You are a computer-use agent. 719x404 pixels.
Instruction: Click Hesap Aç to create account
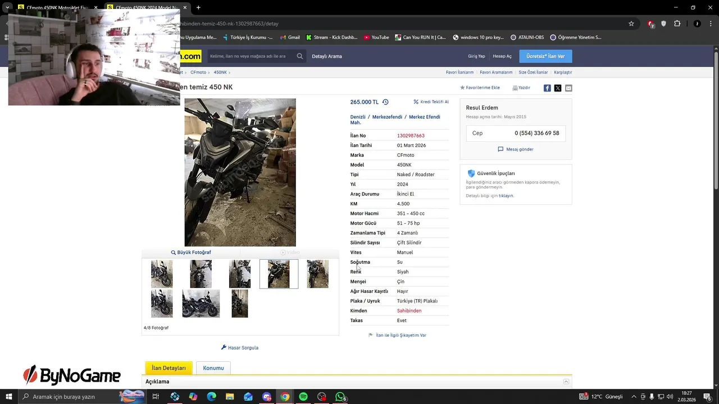point(502,56)
